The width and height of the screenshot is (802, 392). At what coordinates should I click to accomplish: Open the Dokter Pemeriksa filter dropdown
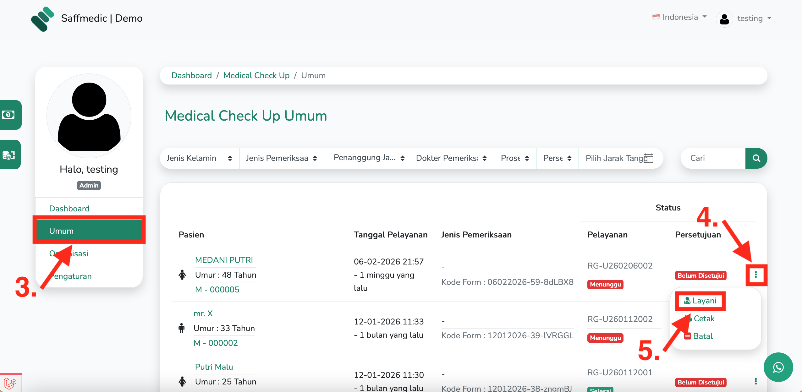tap(451, 158)
